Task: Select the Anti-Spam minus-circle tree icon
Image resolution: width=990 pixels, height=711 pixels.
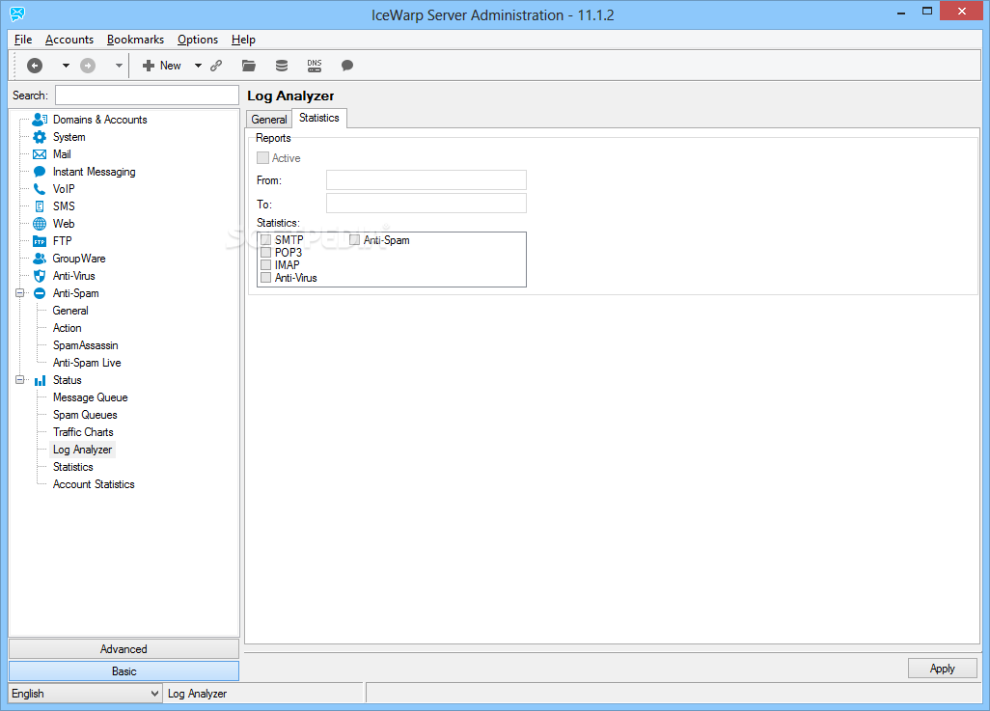Action: (x=40, y=293)
